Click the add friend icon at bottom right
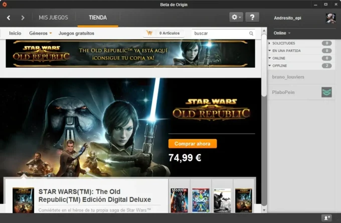The image size is (341, 223). pos(327,217)
